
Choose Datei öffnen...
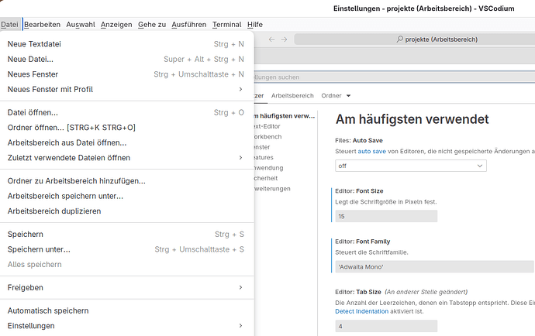pyautogui.click(x=127, y=112)
